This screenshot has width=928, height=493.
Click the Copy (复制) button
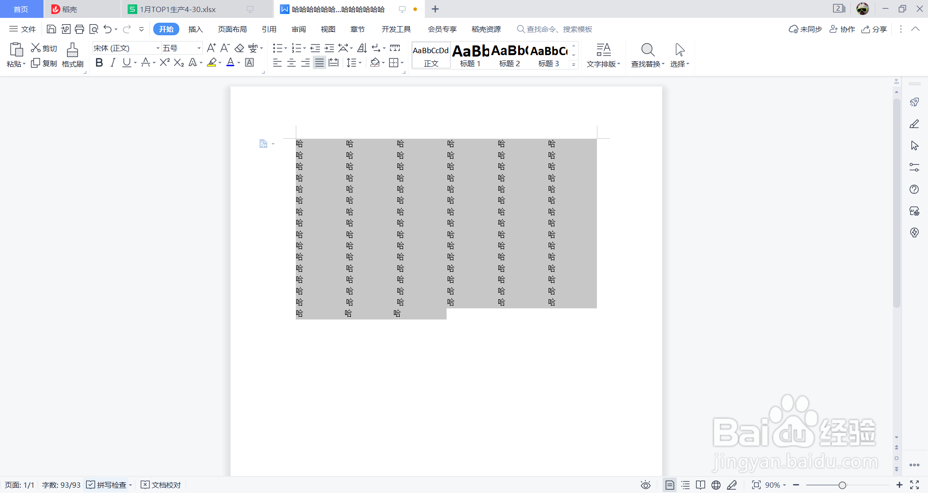coord(44,63)
